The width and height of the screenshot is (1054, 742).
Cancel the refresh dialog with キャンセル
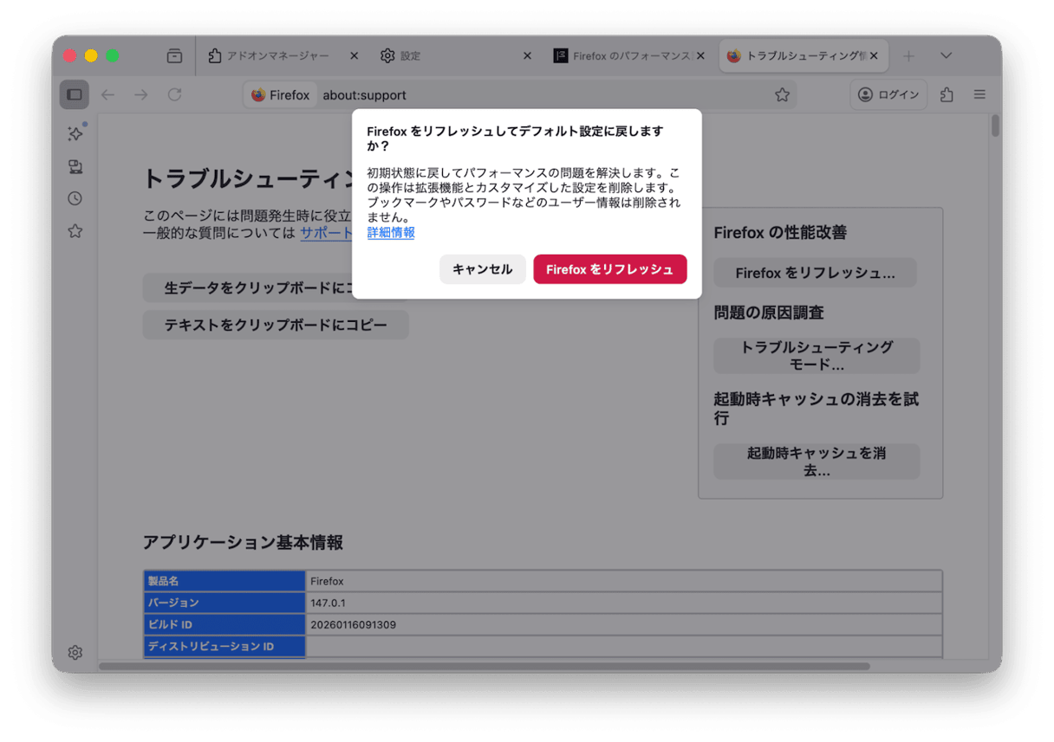(482, 269)
